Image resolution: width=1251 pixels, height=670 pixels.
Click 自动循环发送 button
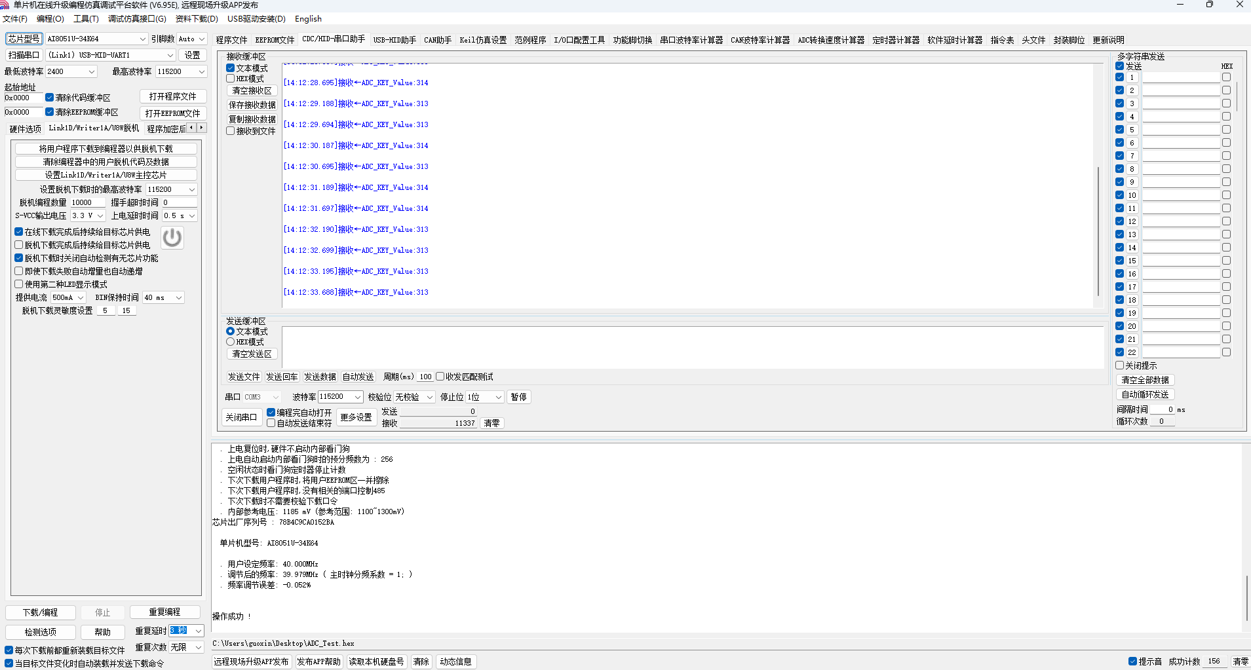(x=1145, y=394)
